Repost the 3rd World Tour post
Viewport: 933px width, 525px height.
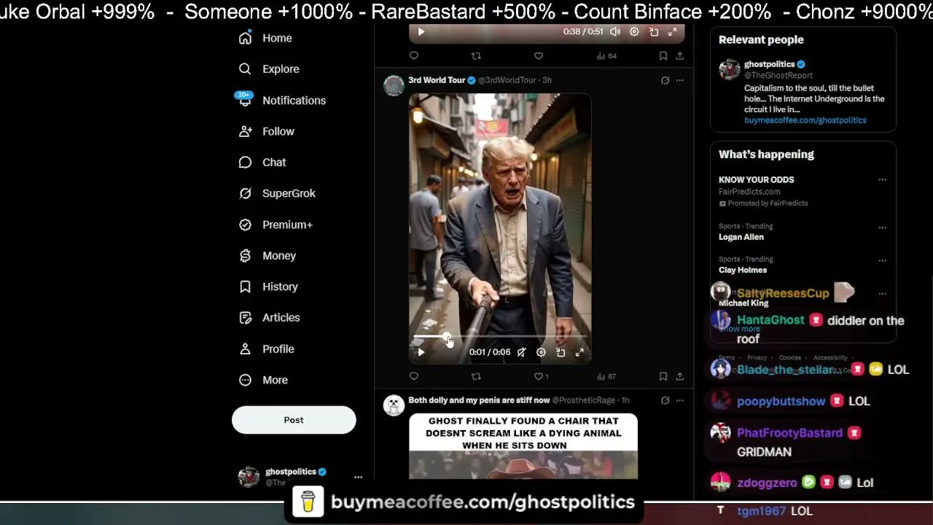tap(476, 376)
